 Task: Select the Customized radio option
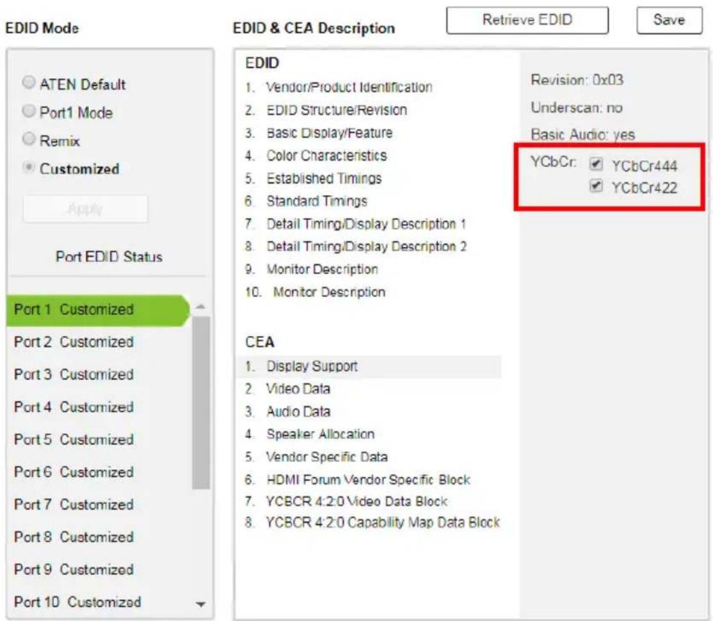[x=29, y=168]
